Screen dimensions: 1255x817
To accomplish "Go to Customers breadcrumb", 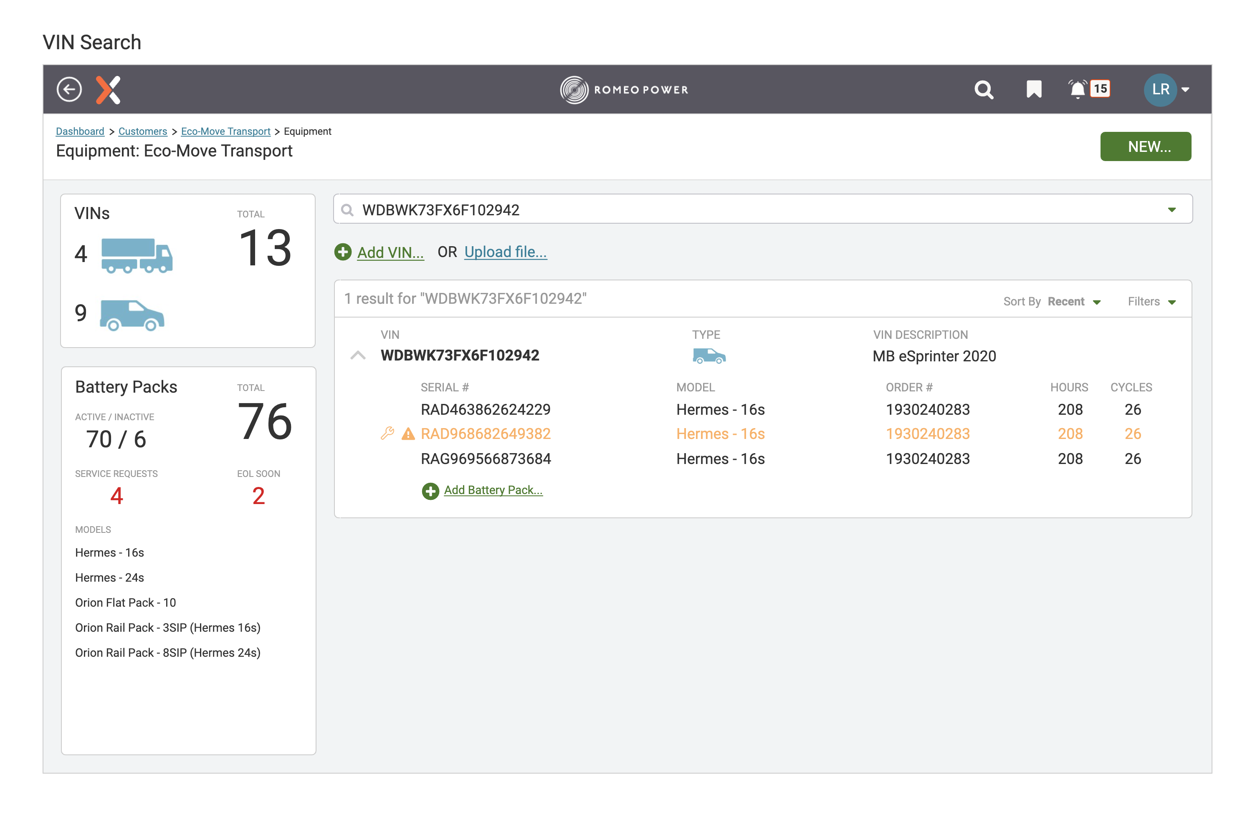I will (142, 131).
